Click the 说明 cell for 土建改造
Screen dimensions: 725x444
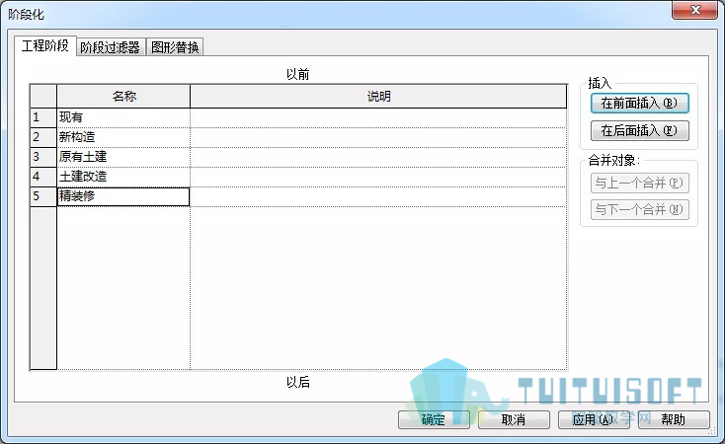[378, 177]
